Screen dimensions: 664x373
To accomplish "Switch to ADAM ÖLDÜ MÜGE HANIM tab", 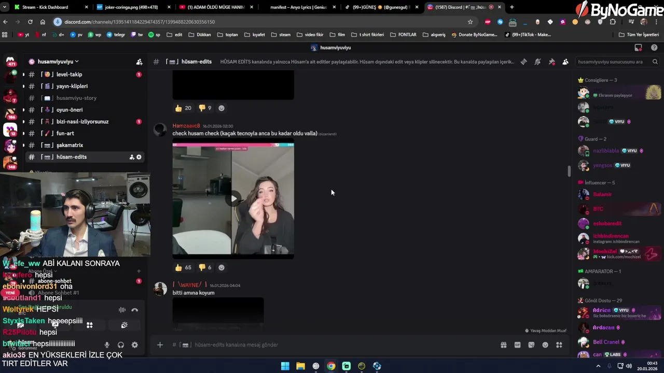I will [x=215, y=7].
